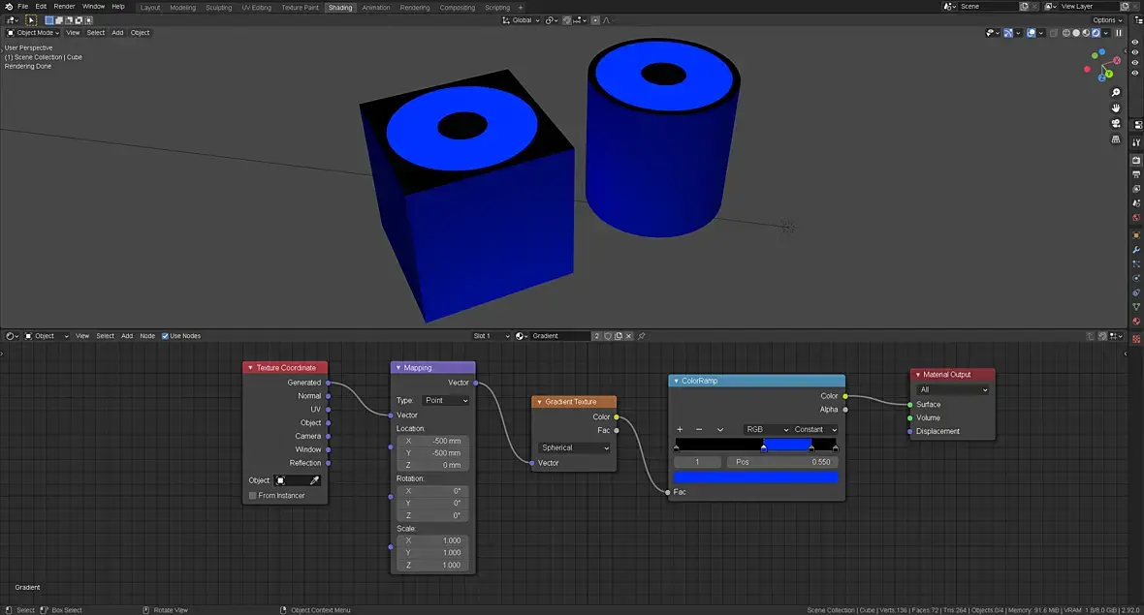Screen dimensions: 1144x615
Task: Click the pan hand icon in viewport
Action: [x=1116, y=108]
